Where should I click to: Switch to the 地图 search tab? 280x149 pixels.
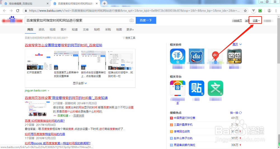coord(119,30)
